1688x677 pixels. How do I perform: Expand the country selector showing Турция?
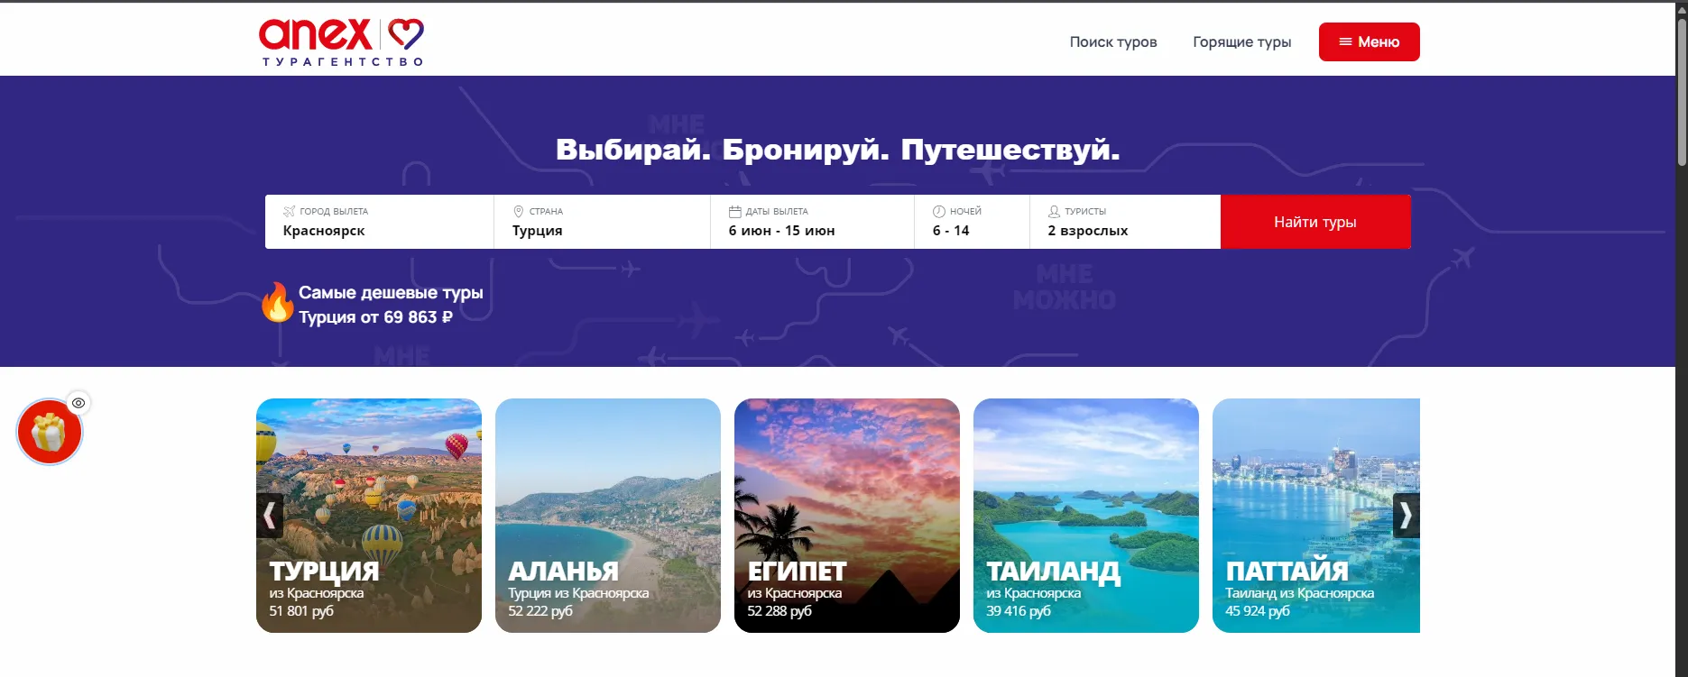point(602,222)
